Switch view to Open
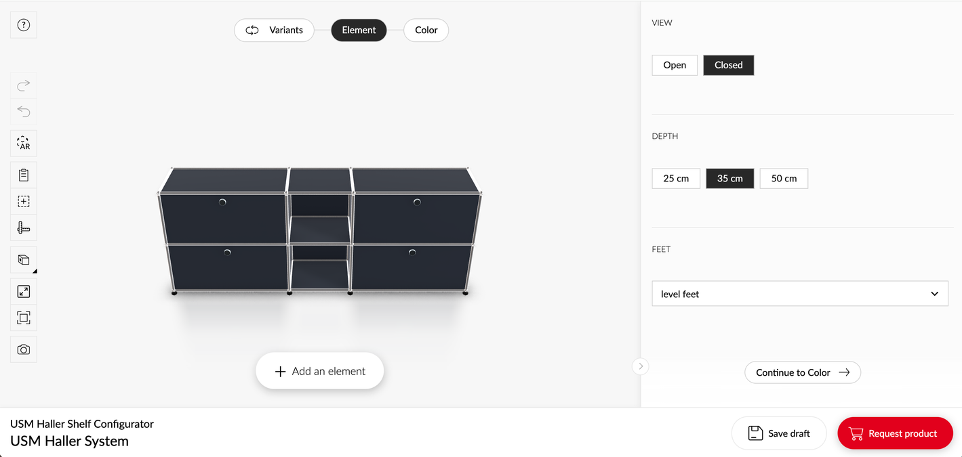 point(674,65)
